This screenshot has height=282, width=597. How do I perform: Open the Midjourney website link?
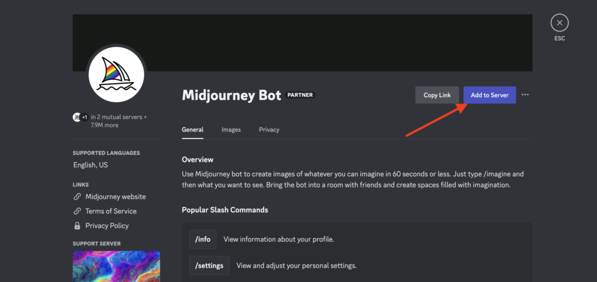point(115,197)
